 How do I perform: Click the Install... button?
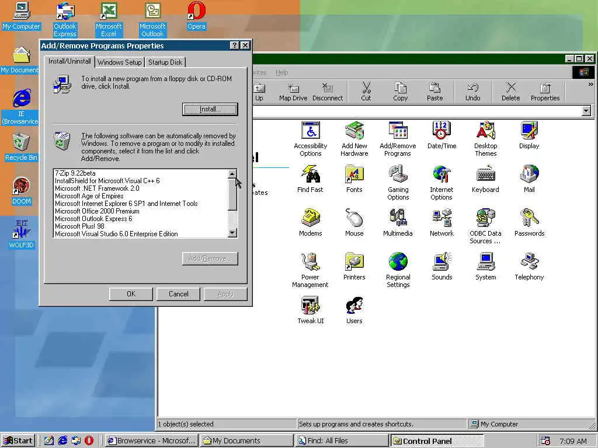pos(210,109)
